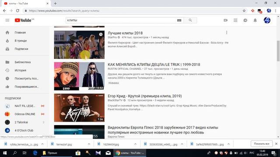Screen dimensions: 280x157
Task: Go to Главная in the sidebar
Action: pos(24,33)
